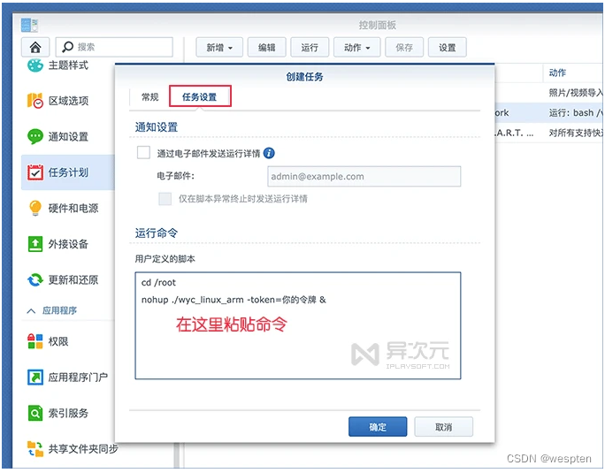
Task: Select the row with 运行: bash action
Action: tap(548, 112)
